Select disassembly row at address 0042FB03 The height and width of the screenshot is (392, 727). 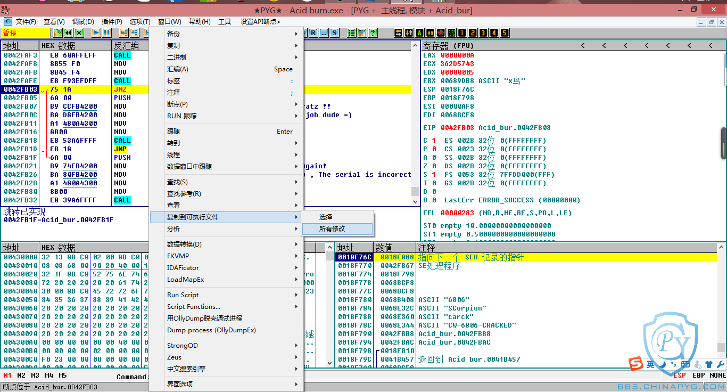(206, 89)
